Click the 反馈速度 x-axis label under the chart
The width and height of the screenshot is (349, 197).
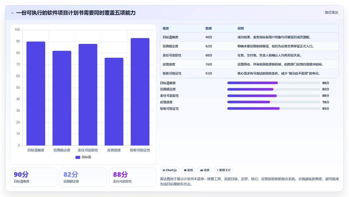pyautogui.click(x=114, y=150)
